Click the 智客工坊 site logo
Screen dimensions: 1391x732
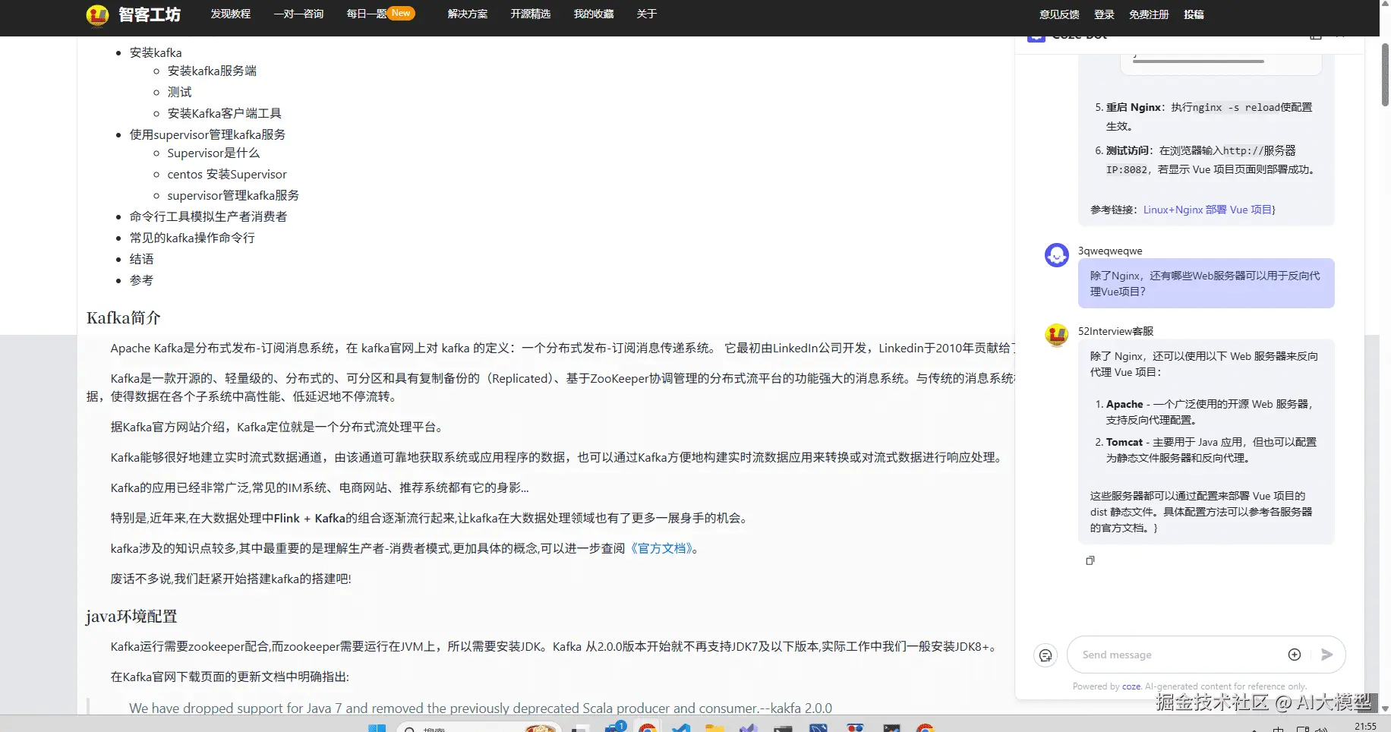[x=134, y=14]
